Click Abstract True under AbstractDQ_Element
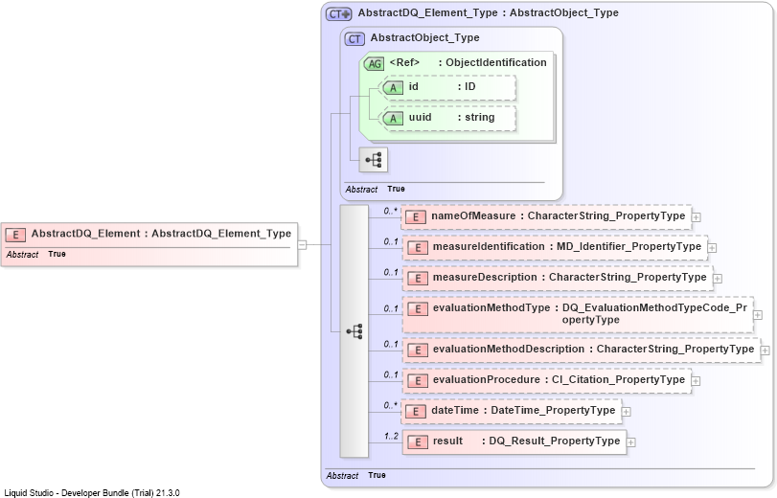Screen dimensions: 777x498 coord(35,254)
